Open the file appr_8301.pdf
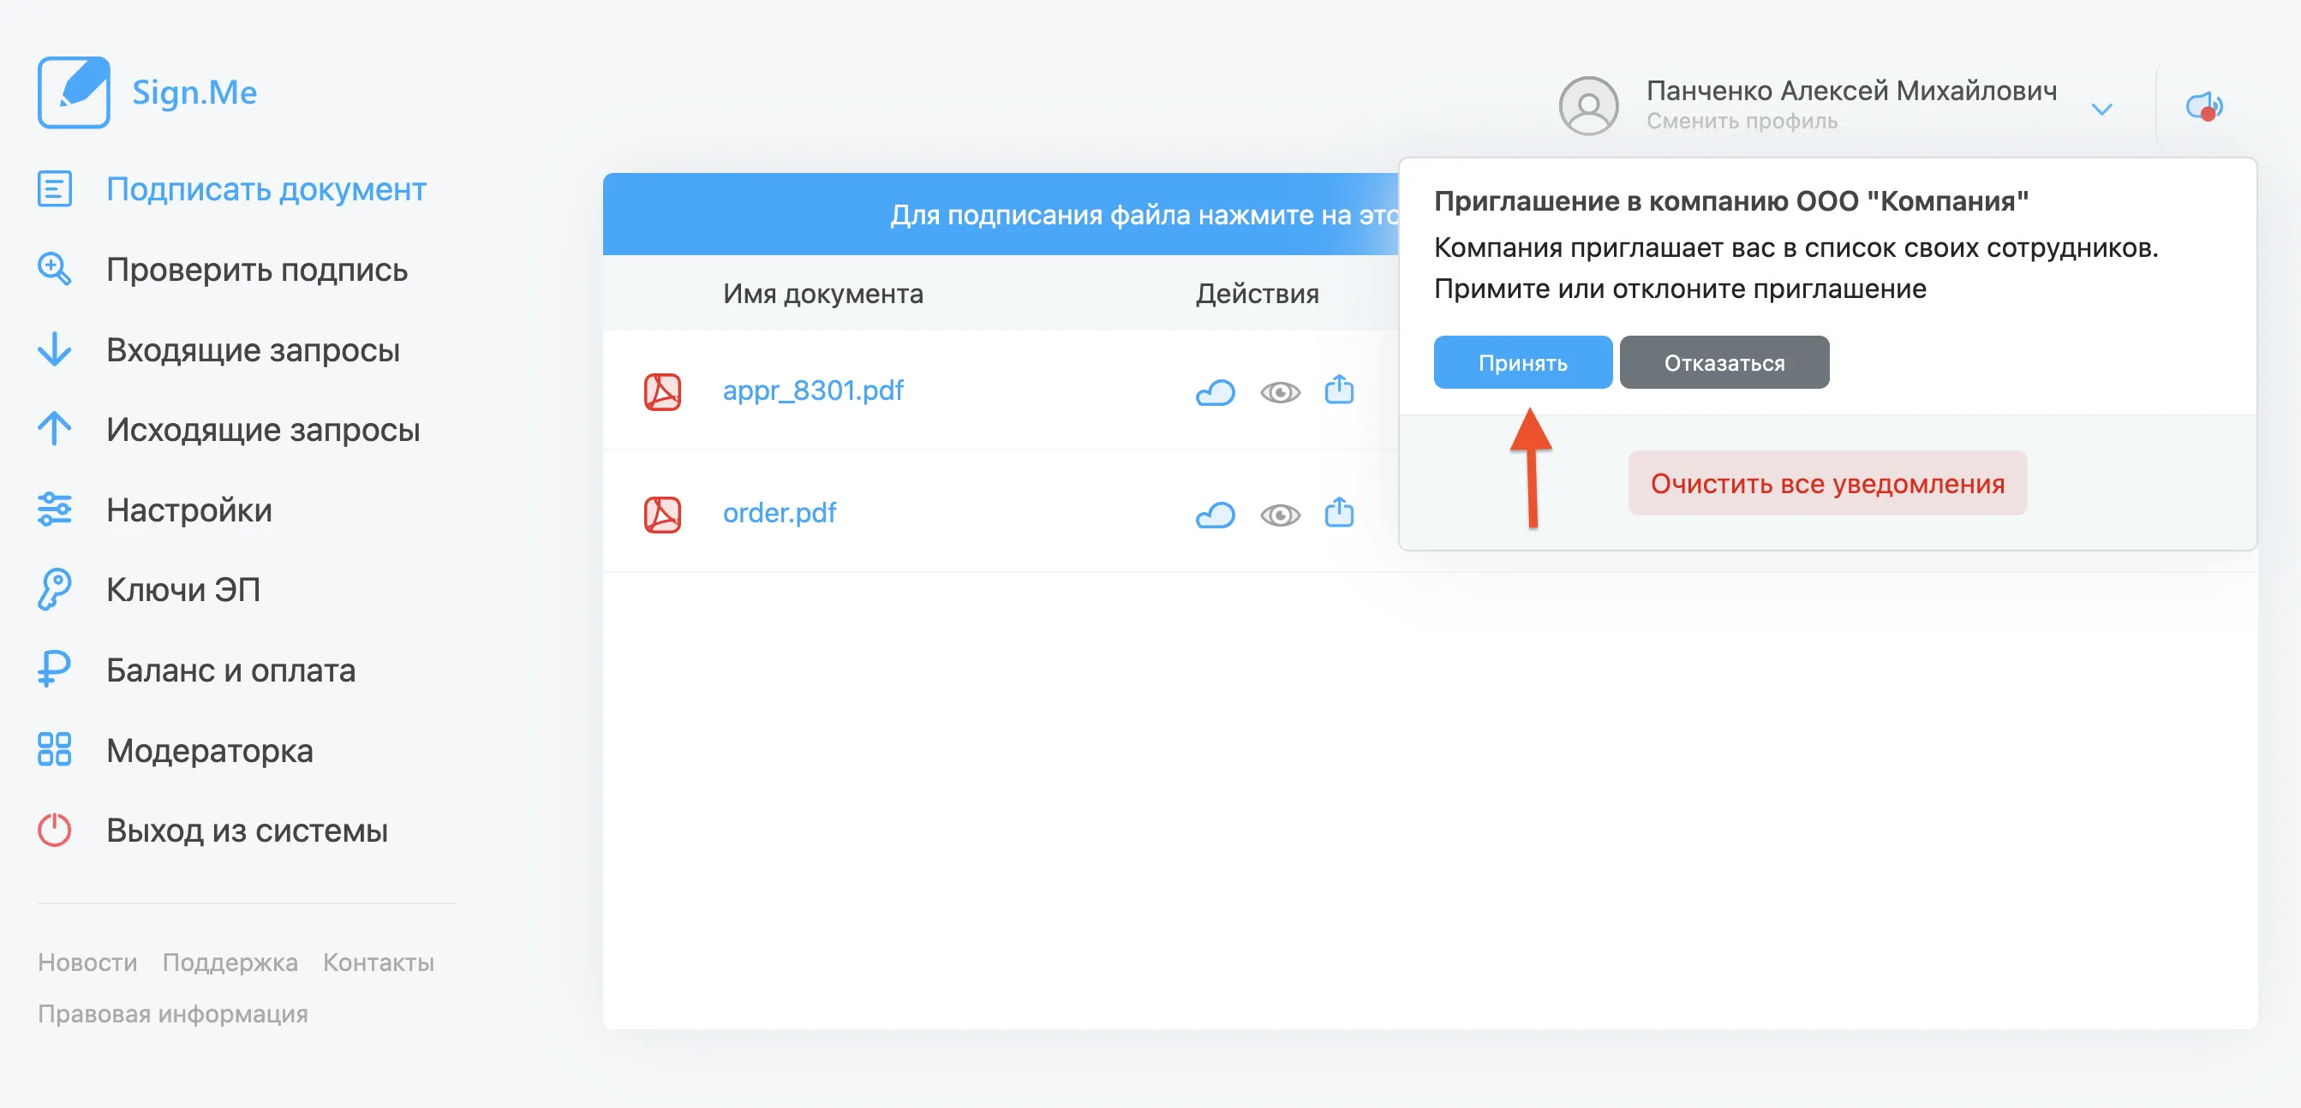This screenshot has height=1108, width=2301. (x=813, y=390)
